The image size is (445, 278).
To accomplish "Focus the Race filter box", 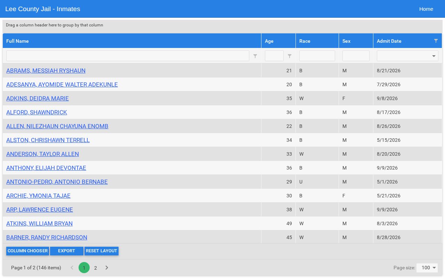I will (317, 56).
